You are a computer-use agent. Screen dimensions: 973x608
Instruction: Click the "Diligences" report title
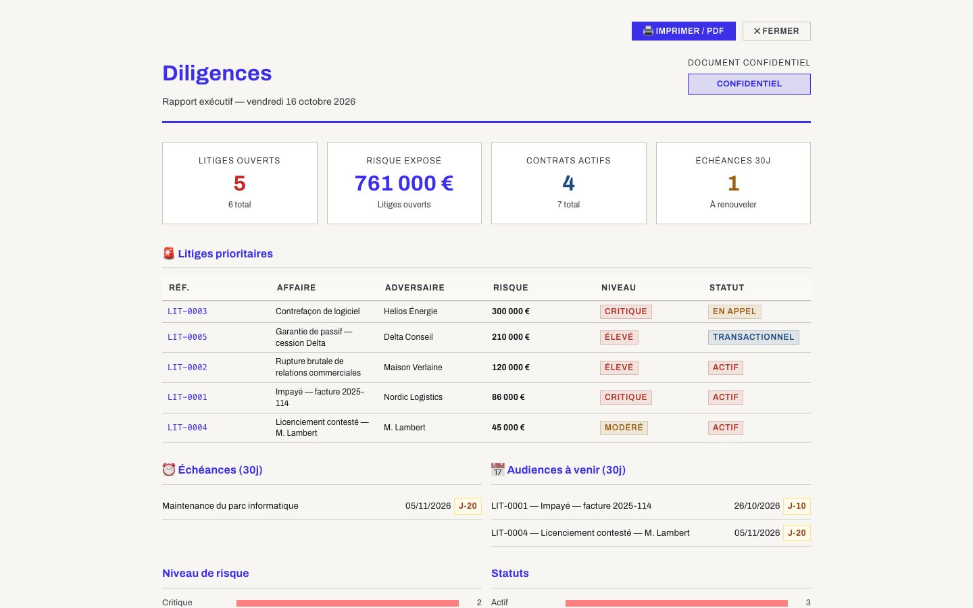217,73
